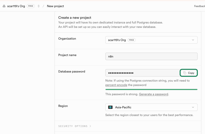Click into the Database password field
The width and height of the screenshot is (205, 134).
click(x=142, y=73)
